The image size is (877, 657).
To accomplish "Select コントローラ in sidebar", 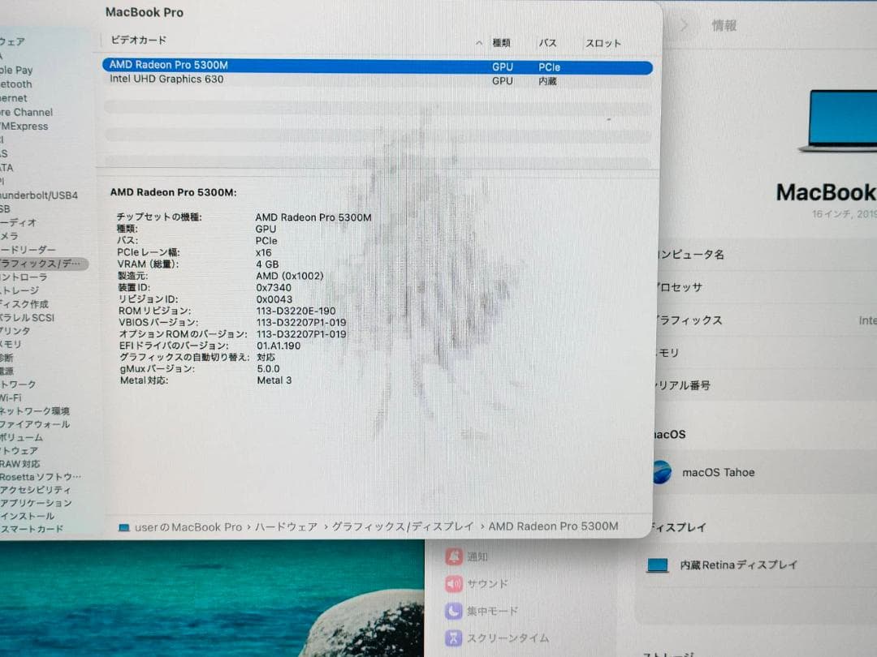I will click(x=24, y=277).
